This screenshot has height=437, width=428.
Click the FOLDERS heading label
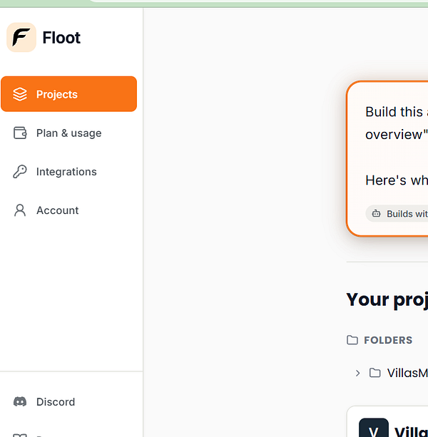coord(388,340)
